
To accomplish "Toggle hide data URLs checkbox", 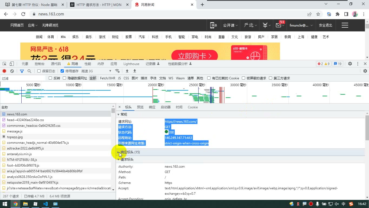I will pyautogui.click(x=64, y=78).
